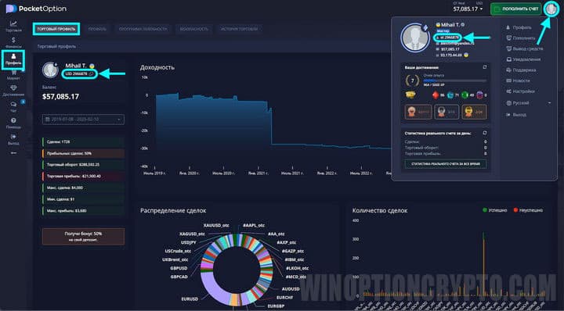Switch to Профиль tab
This screenshot has height=311, width=564.
(97, 29)
